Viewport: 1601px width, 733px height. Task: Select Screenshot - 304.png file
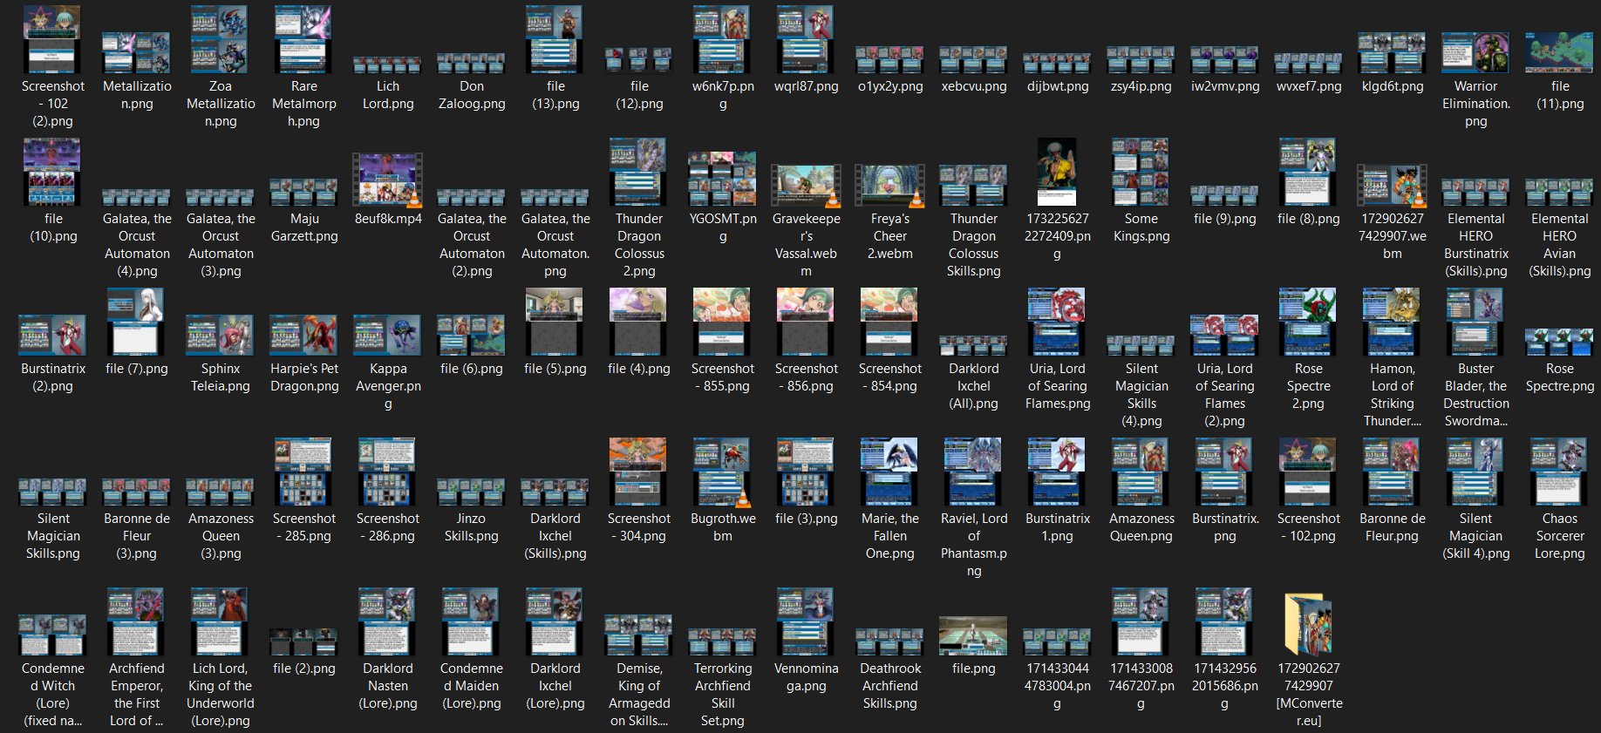pos(638,472)
